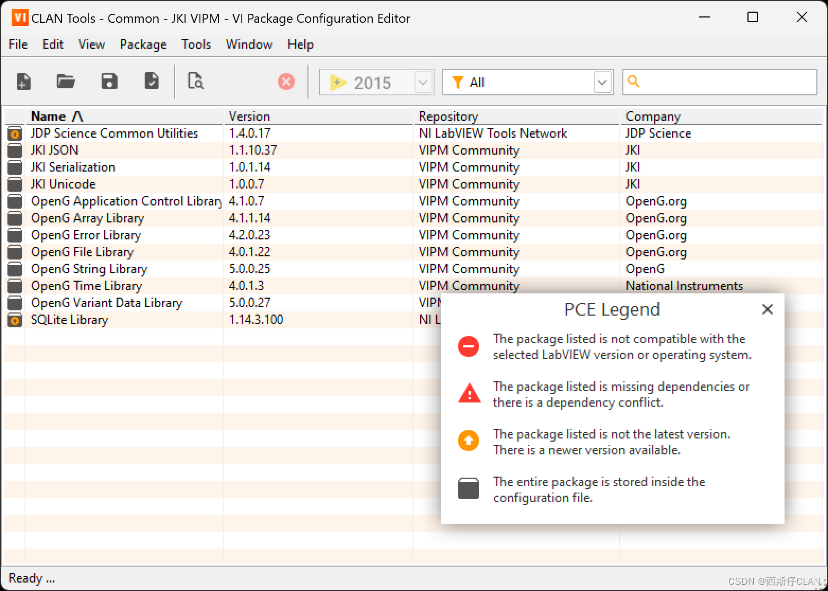Open the repository filter dropdown showing All
The height and width of the screenshot is (591, 828).
(x=527, y=82)
